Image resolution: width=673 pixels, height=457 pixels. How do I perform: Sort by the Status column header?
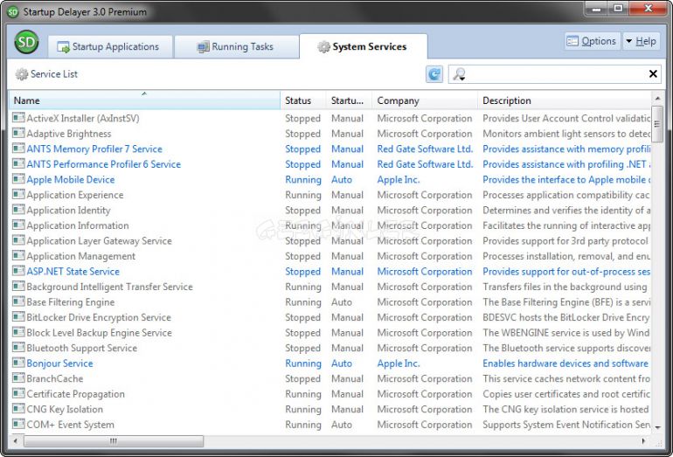point(303,100)
